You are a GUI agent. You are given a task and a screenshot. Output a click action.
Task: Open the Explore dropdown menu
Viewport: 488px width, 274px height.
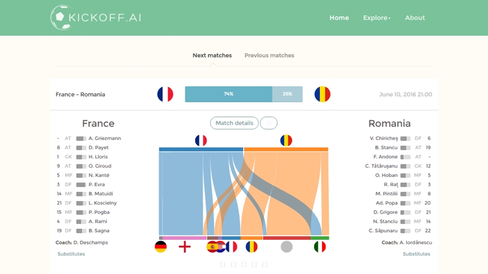coord(376,18)
